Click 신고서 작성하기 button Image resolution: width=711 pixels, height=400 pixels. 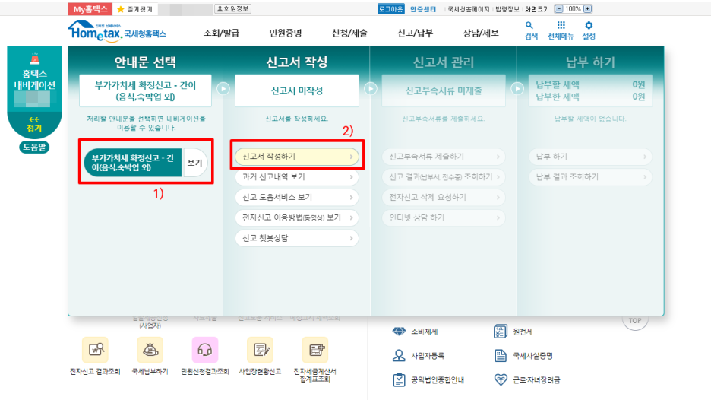[x=297, y=157]
